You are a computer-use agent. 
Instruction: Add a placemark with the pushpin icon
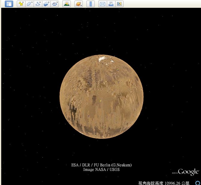tap(21, 4)
